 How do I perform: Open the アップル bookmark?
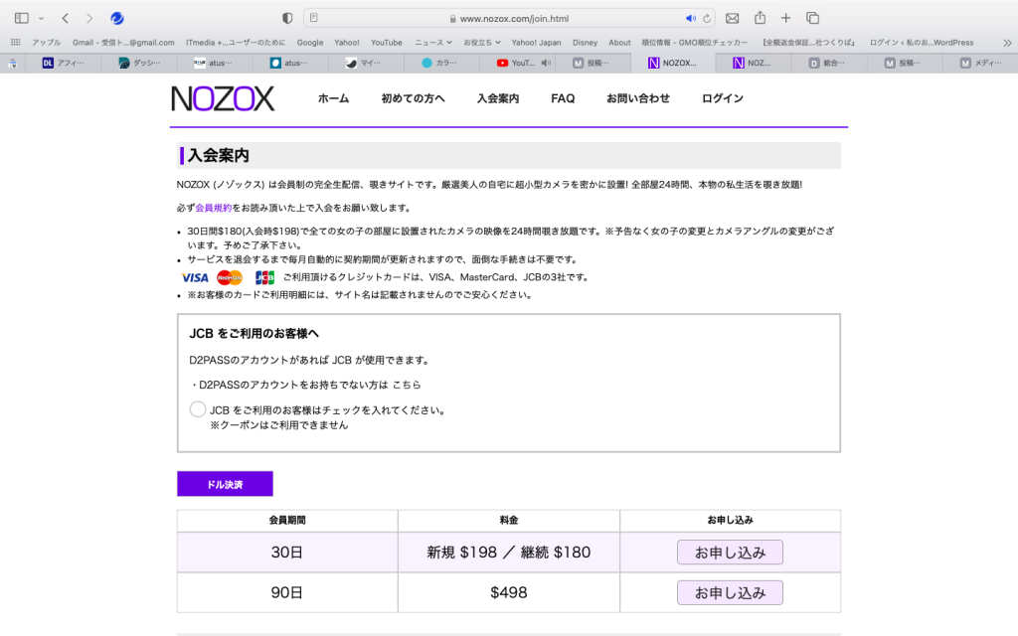pyautogui.click(x=46, y=42)
